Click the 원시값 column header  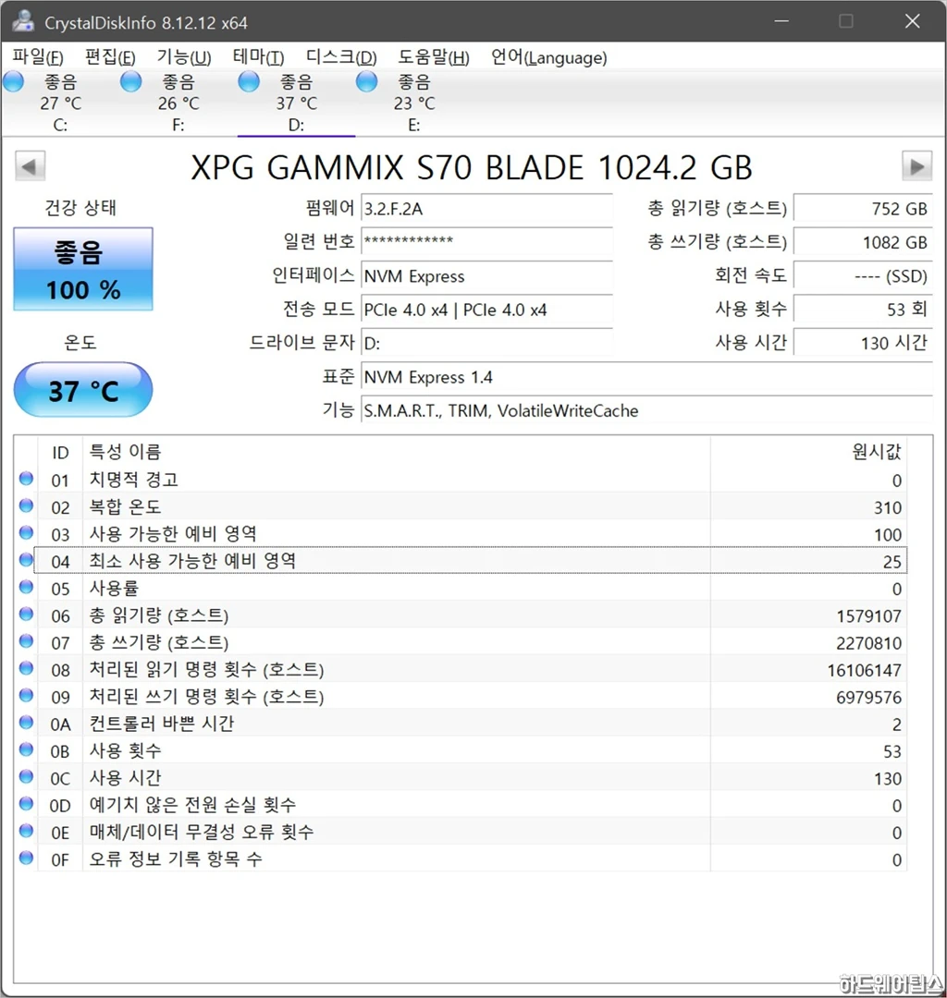809,453
